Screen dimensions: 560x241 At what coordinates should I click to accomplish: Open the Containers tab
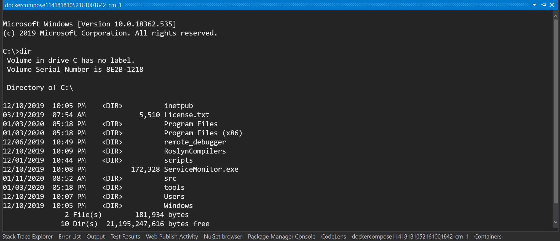pos(487,237)
